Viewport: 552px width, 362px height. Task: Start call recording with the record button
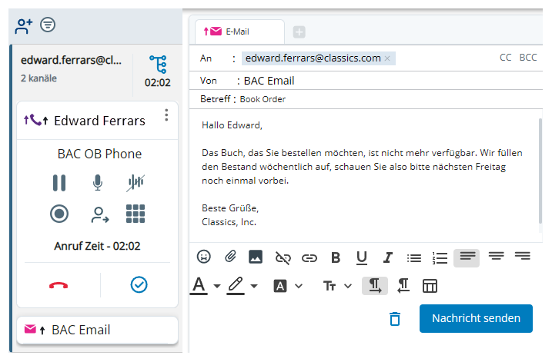59,214
